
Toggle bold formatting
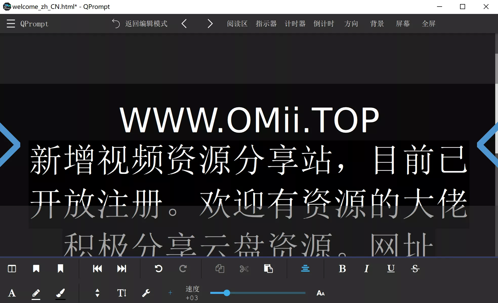click(342, 269)
